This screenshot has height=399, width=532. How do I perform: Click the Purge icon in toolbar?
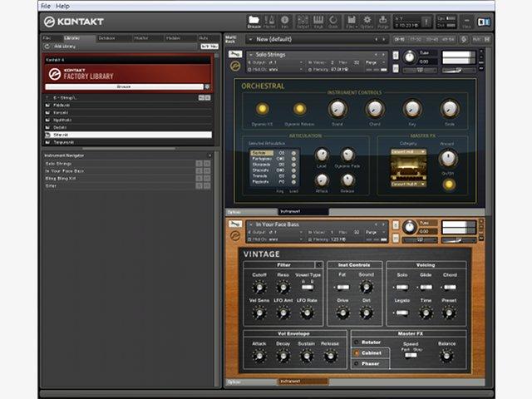tap(382, 20)
